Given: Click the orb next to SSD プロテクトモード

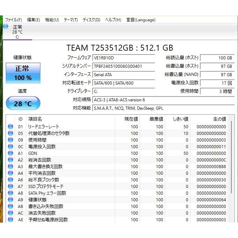Looking at the screenshot, I should [10, 186].
